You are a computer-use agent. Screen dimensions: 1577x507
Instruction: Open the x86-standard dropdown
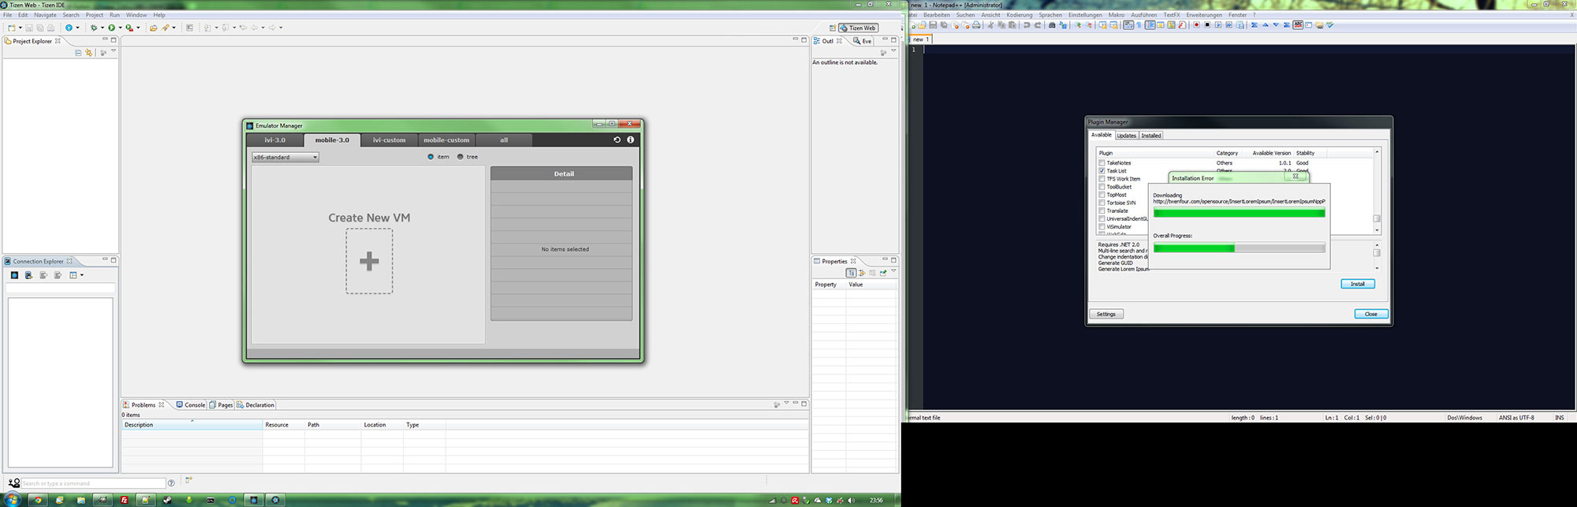[x=285, y=157]
